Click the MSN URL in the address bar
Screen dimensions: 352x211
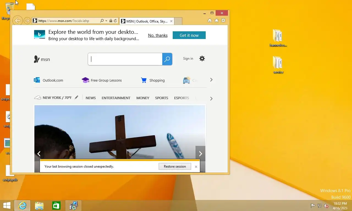[x=64, y=21]
